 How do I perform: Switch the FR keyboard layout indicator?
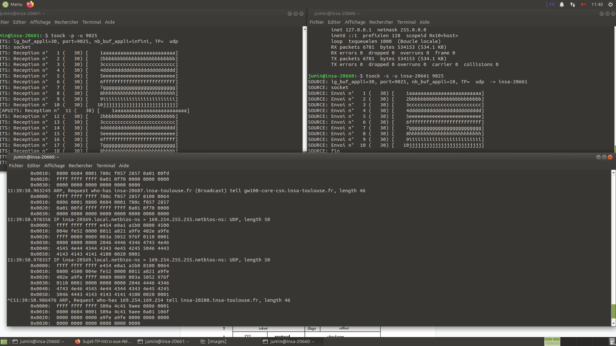click(552, 4)
